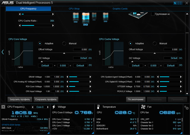Switch to the CPU Strap tab
The width and height of the screenshot is (190, 135).
74,9
